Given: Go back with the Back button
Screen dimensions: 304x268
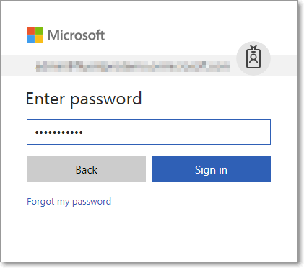Looking at the screenshot, I should (86, 169).
